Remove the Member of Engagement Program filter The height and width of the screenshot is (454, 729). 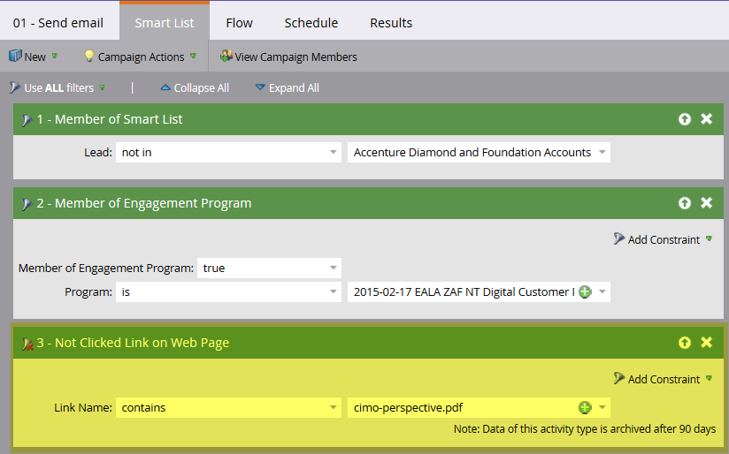tap(706, 203)
